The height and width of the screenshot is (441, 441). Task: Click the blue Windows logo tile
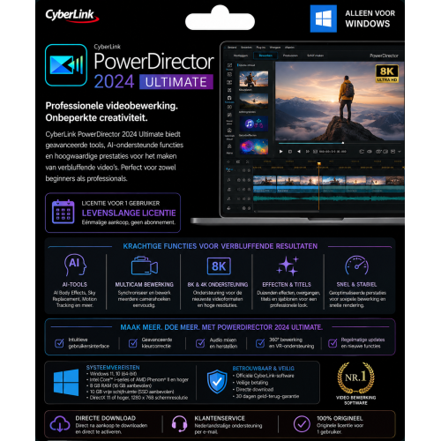(x=324, y=19)
